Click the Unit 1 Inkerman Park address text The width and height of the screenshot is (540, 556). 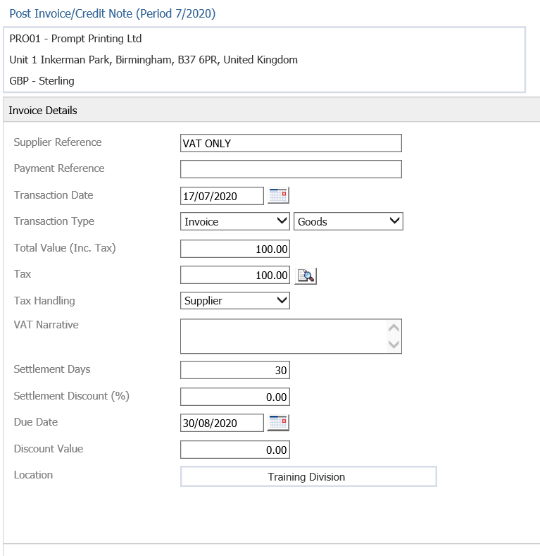153,60
